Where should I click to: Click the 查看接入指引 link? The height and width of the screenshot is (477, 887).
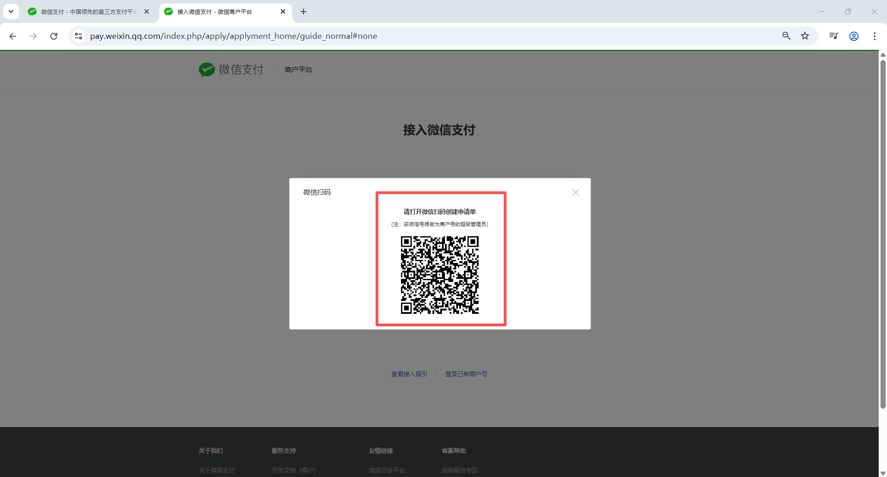(x=409, y=374)
